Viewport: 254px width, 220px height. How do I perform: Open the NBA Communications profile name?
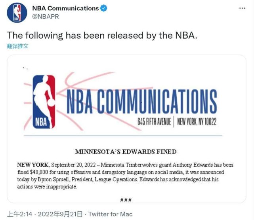(65, 8)
